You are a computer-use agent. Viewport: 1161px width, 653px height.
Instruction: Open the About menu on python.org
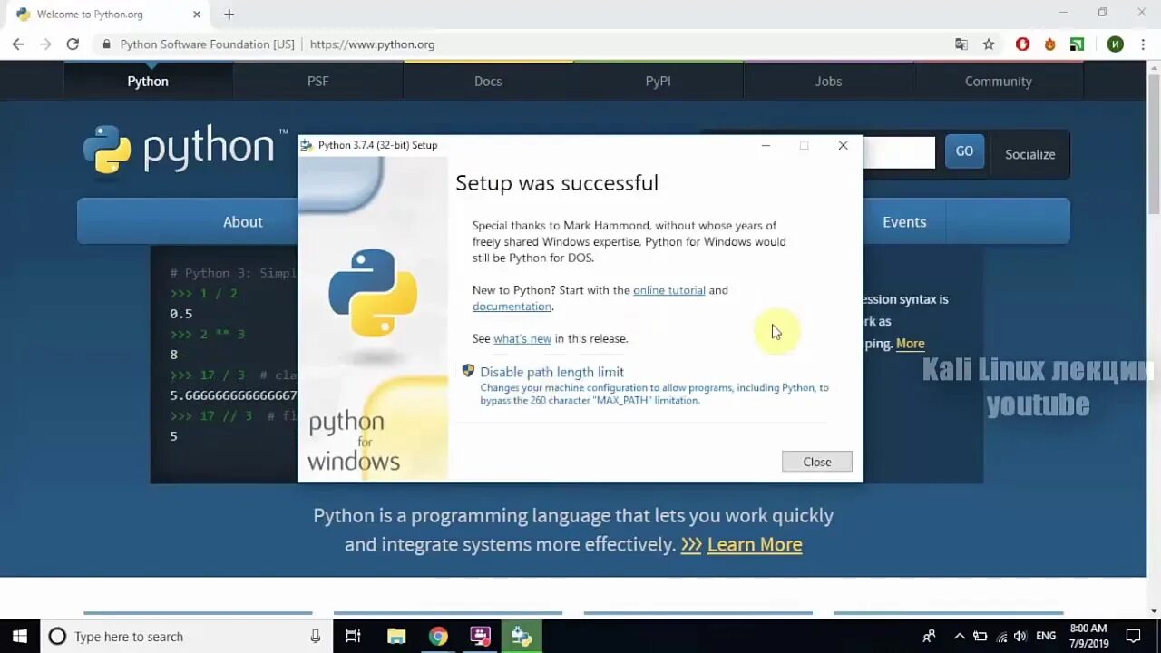(242, 221)
